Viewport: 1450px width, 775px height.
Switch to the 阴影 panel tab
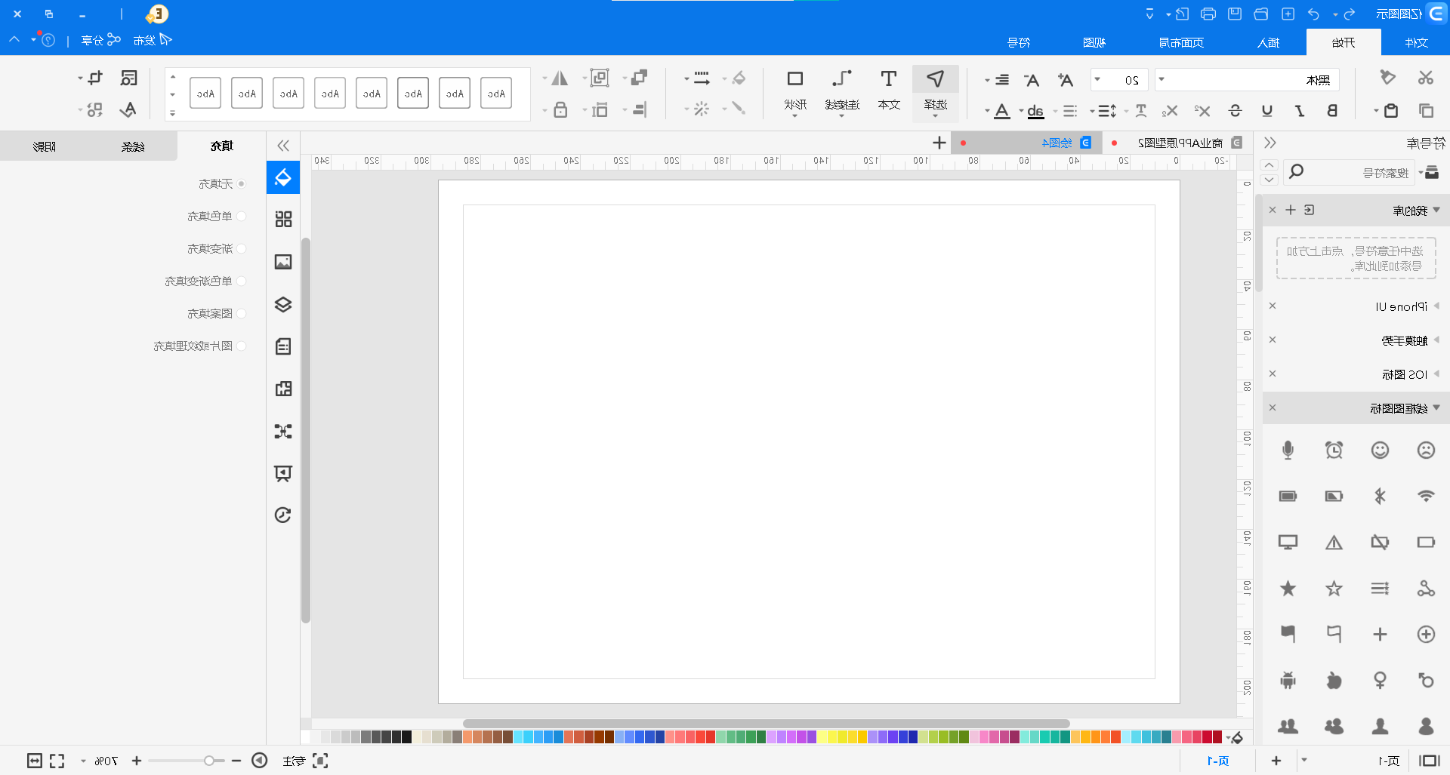[x=45, y=146]
